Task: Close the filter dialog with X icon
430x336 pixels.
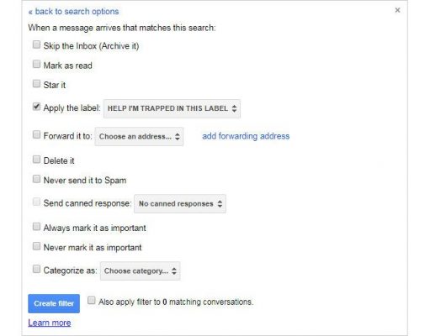Action: click(x=397, y=10)
